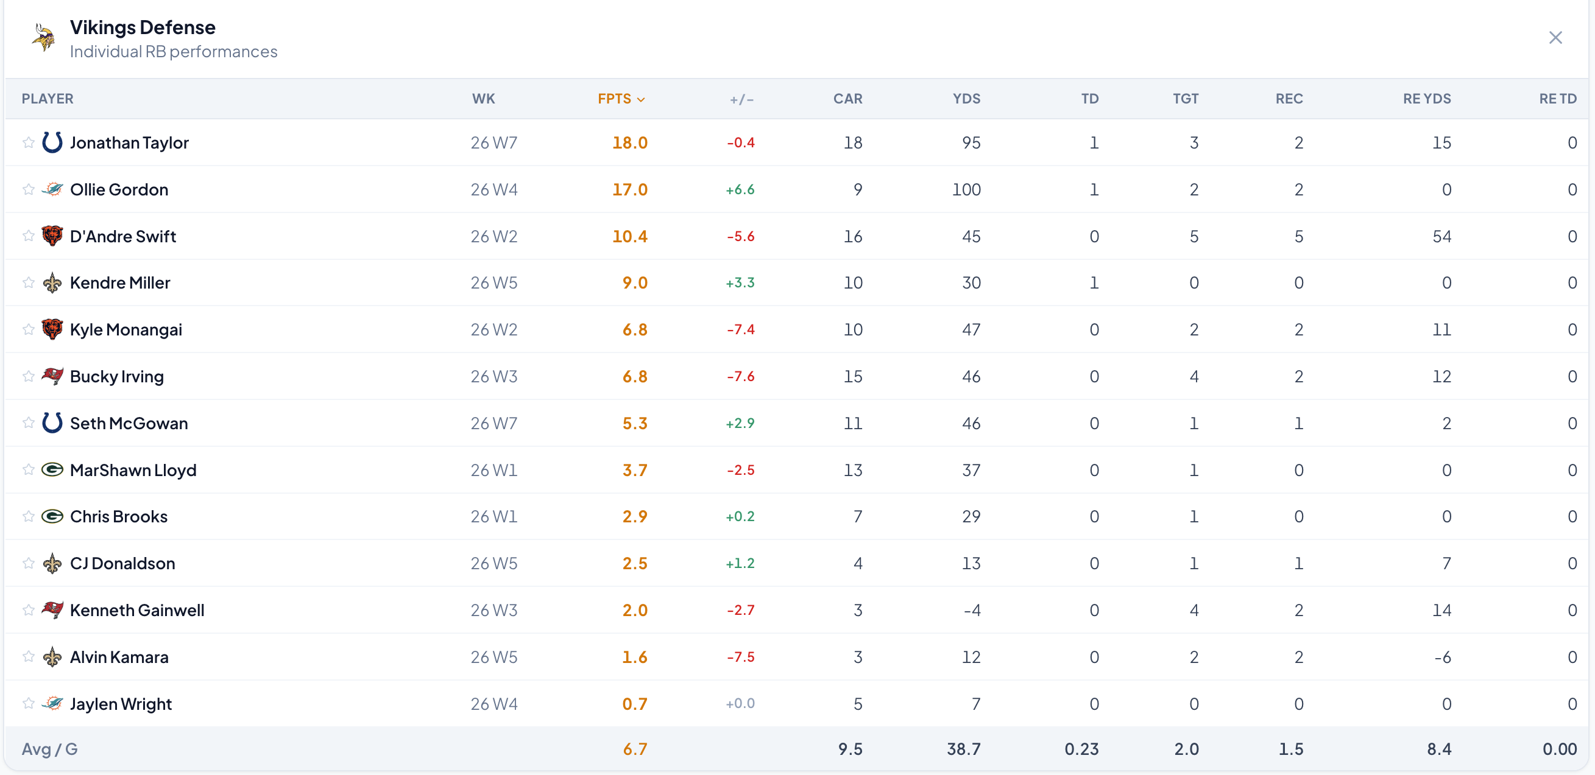
Task: Click the Bears logo beside Kyle Monangai
Action: [x=52, y=330]
